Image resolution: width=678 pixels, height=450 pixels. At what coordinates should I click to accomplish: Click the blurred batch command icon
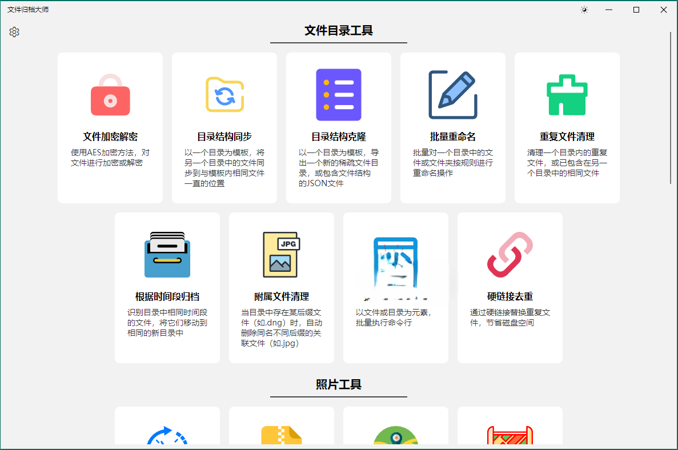click(396, 264)
